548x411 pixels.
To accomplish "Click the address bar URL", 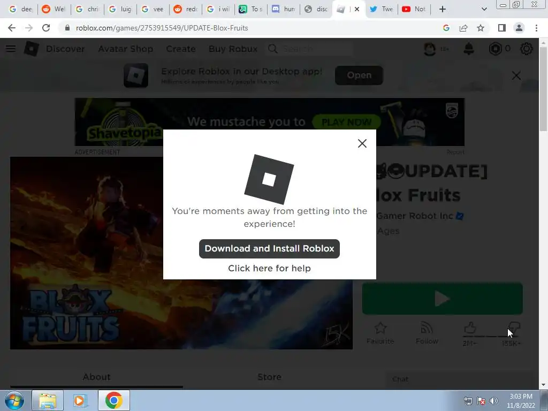I will click(x=162, y=28).
